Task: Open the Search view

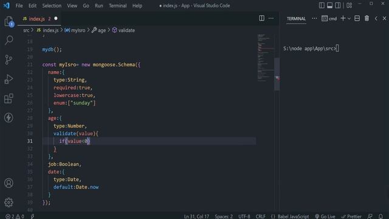Action: click(x=9, y=40)
